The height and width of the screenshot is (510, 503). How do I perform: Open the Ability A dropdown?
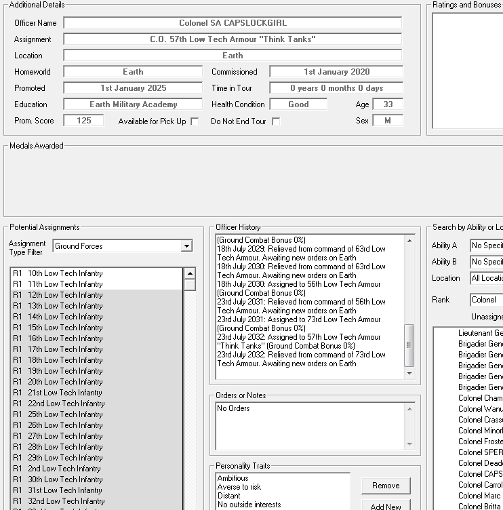tap(487, 246)
